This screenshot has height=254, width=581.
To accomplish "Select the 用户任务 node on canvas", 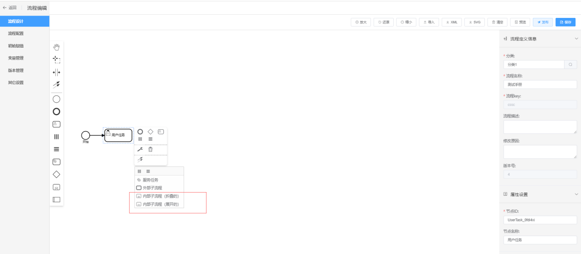I will 118,135.
